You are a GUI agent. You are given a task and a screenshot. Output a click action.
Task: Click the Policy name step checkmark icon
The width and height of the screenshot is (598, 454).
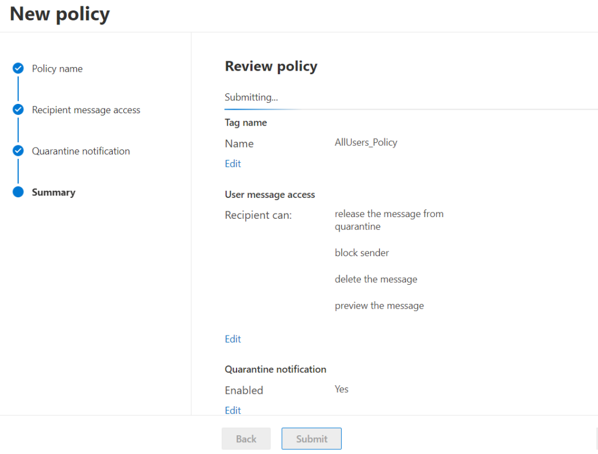pyautogui.click(x=18, y=68)
